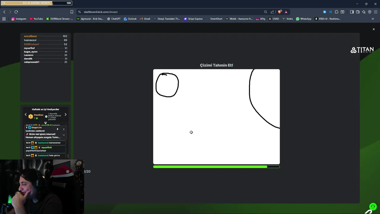Open the pinned message three-dot options
Screen dimensions: 380x214
(64, 129)
